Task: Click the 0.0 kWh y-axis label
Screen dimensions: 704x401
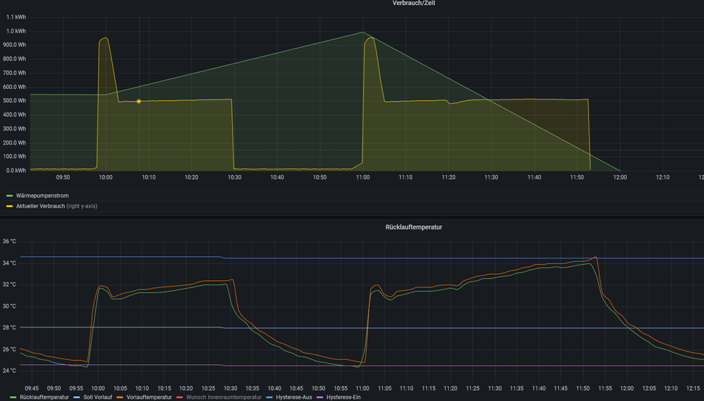Action: click(x=16, y=170)
